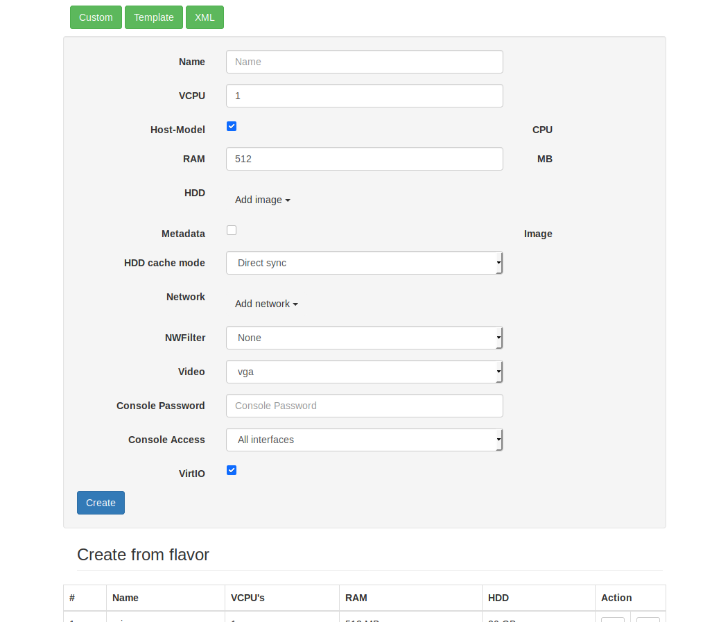Select a network filter under NWFilter
The width and height of the screenshot is (703, 622).
pyautogui.click(x=364, y=338)
